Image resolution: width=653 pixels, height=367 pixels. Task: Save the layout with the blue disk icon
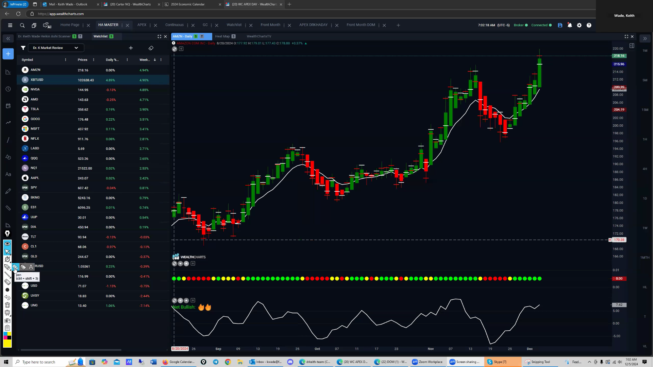click(560, 25)
